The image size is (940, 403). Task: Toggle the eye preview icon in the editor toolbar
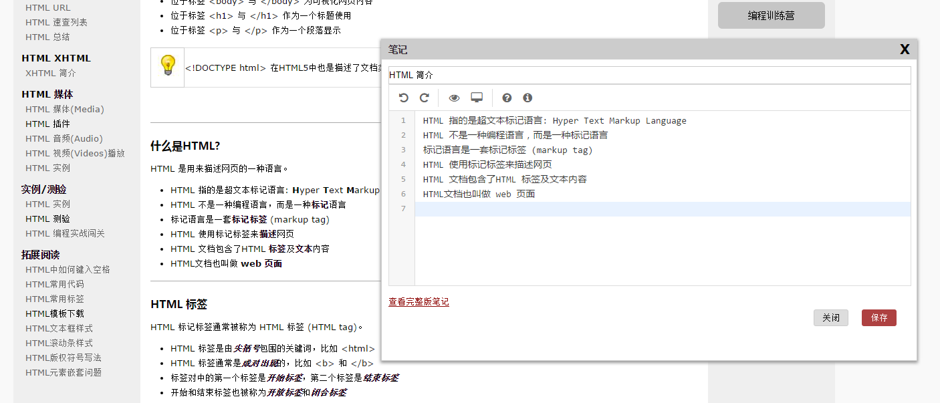455,98
